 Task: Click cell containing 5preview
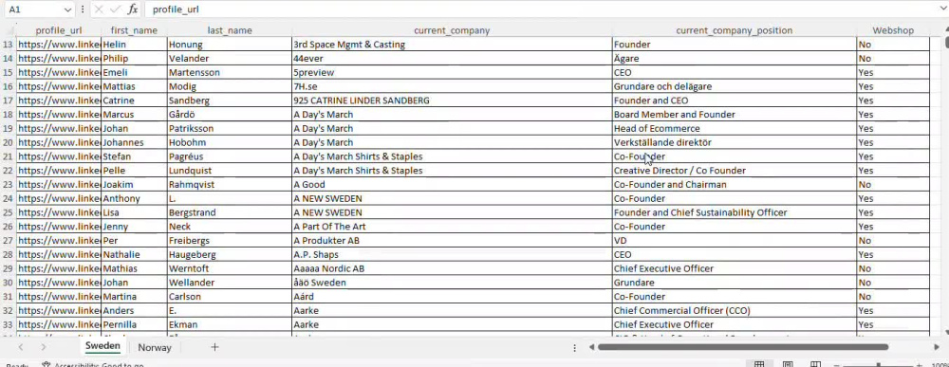tap(452, 73)
